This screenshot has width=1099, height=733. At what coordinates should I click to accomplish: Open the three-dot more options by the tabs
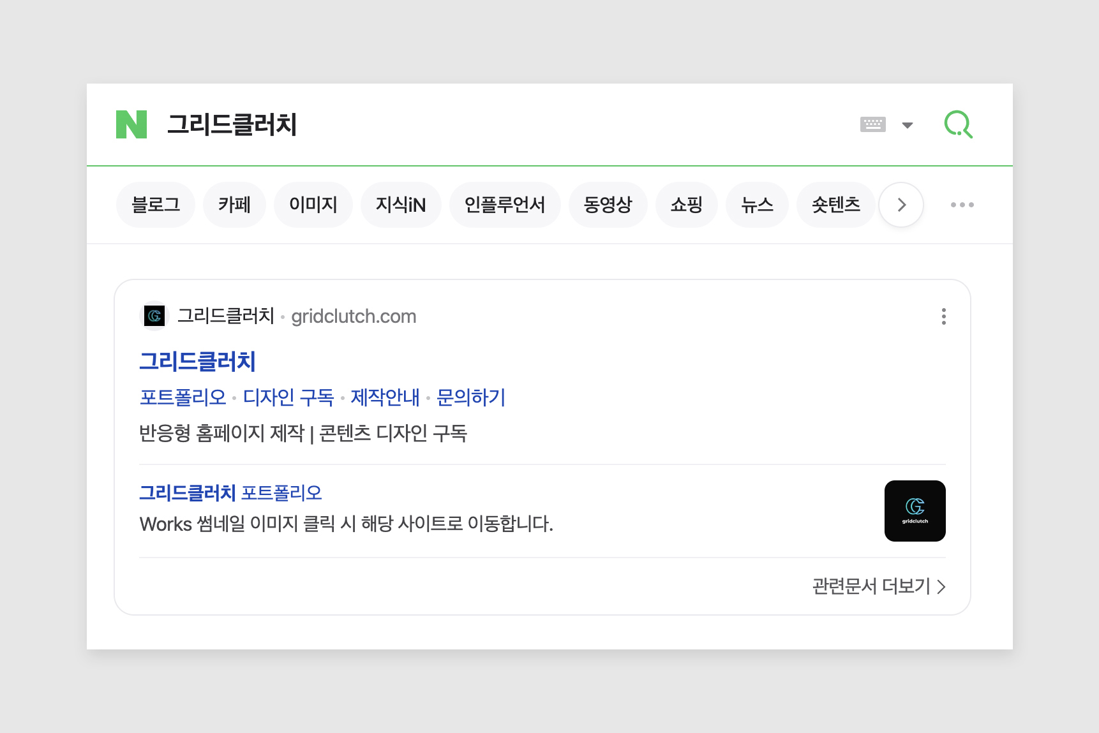click(x=962, y=205)
